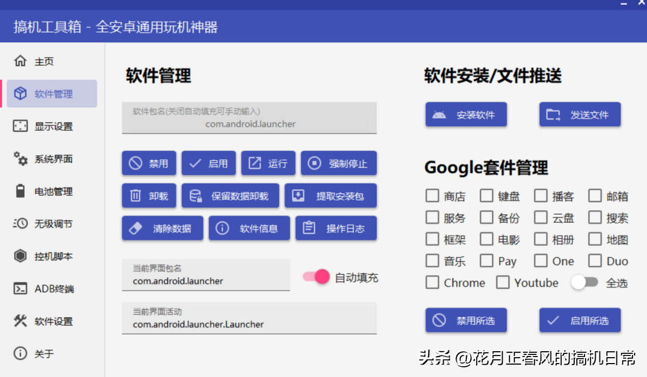Screen dimensions: 647x377
Task: Go to 系统界面 sidebar item
Action: (x=52, y=159)
